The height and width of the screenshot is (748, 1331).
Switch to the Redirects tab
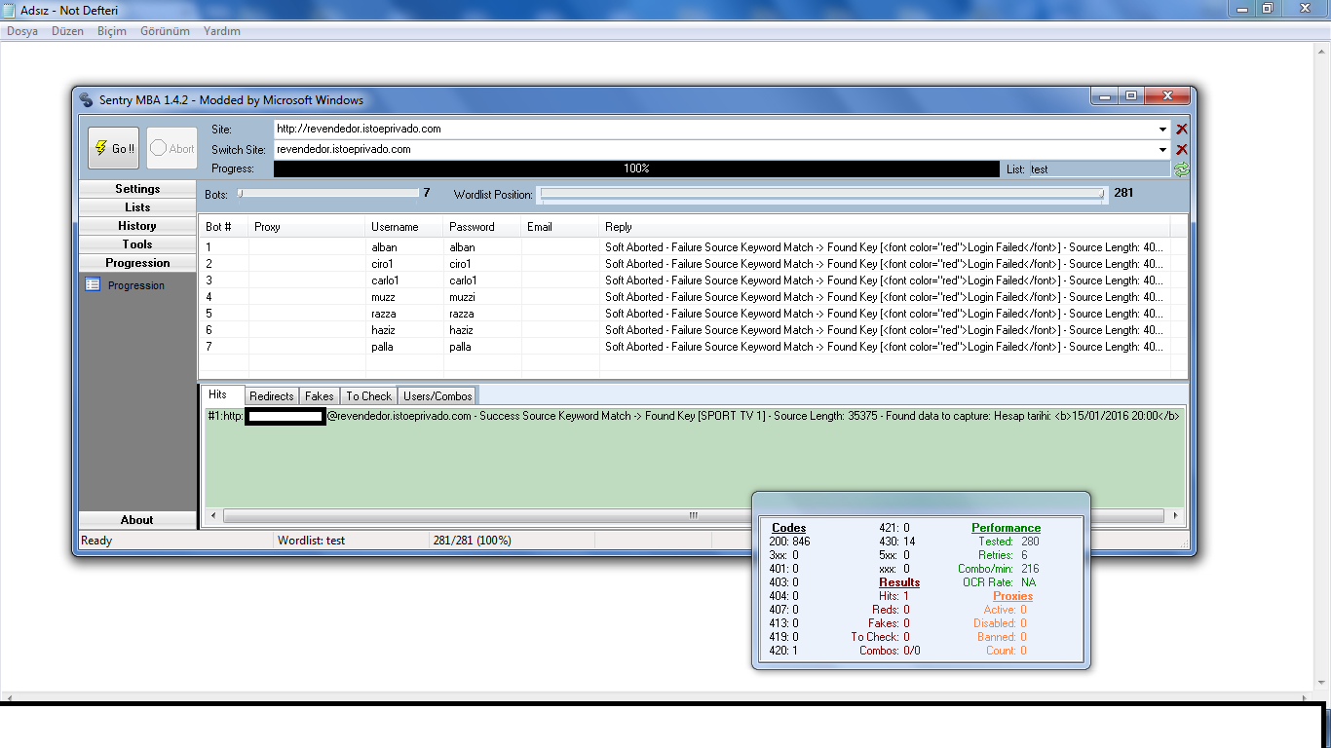tap(271, 395)
